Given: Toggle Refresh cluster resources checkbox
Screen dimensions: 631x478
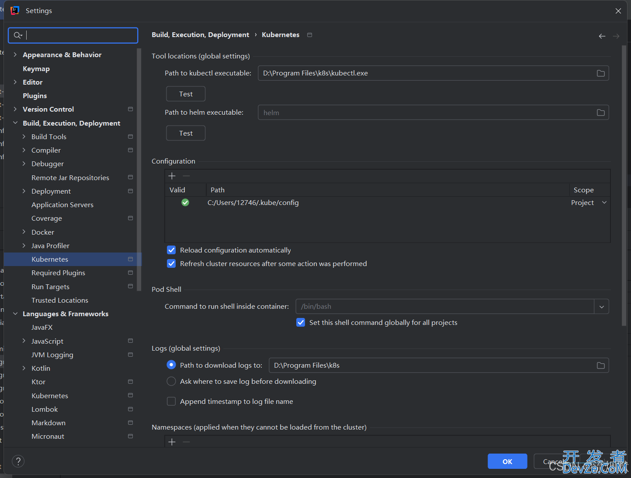Looking at the screenshot, I should tap(171, 263).
